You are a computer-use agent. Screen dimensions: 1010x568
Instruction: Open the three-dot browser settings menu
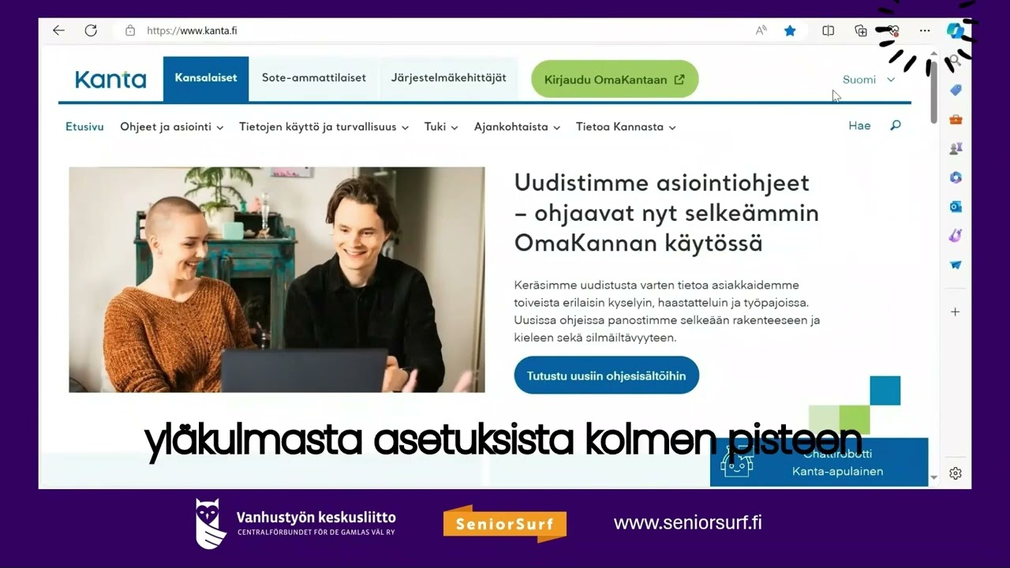925,31
